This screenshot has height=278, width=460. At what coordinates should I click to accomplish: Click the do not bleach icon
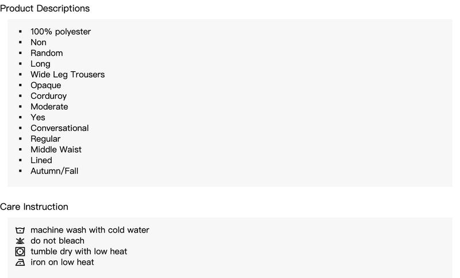pyautogui.click(x=20, y=241)
